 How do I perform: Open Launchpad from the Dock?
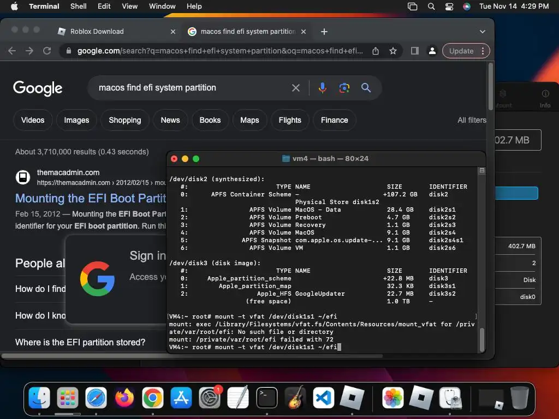[x=67, y=397]
